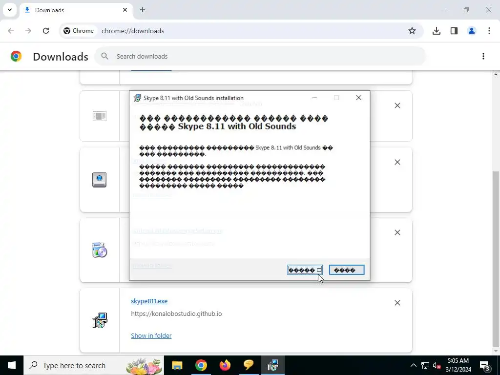Switch to Chrome in the taskbar
The width and height of the screenshot is (500, 375).
pos(201,365)
